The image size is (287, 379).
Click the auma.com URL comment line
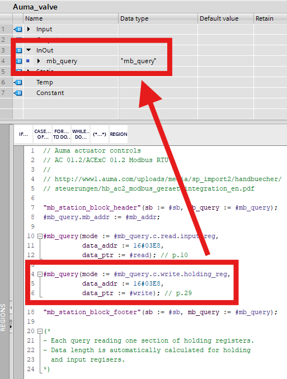click(162, 179)
